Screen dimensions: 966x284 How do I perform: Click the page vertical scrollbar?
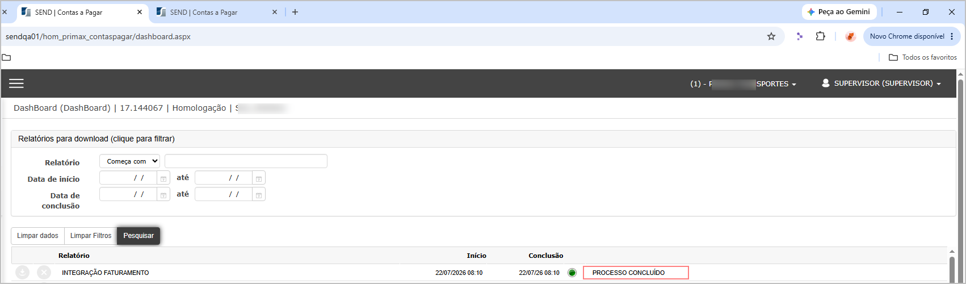point(961,176)
